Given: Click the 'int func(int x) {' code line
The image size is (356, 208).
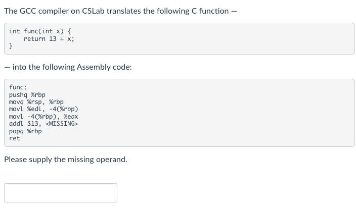Looking at the screenshot, I should [x=40, y=31].
